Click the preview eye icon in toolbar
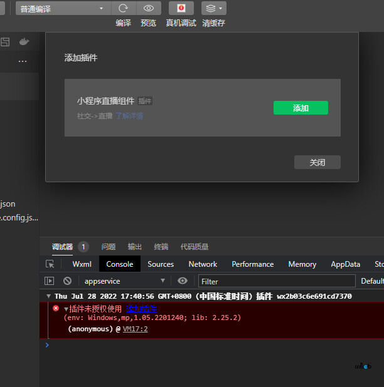 coord(149,8)
